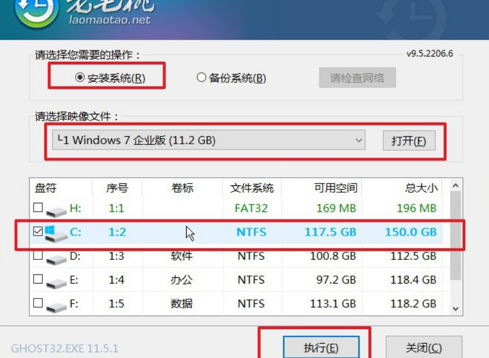Click the FAT32 cell in H: row
This screenshot has width=489, height=358.
[251, 208]
